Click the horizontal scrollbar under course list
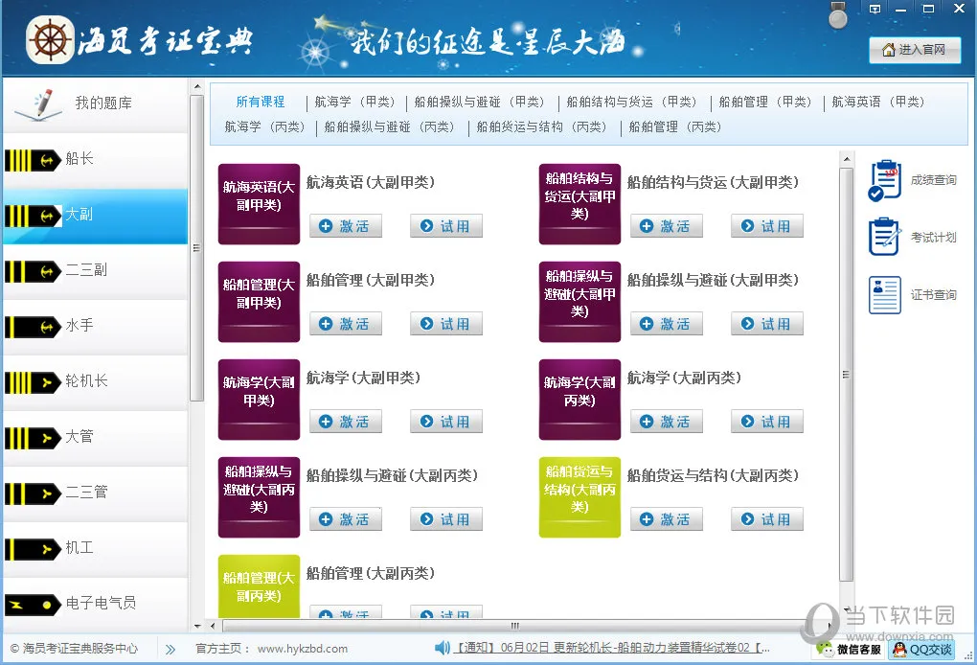This screenshot has width=977, height=665. (x=514, y=626)
